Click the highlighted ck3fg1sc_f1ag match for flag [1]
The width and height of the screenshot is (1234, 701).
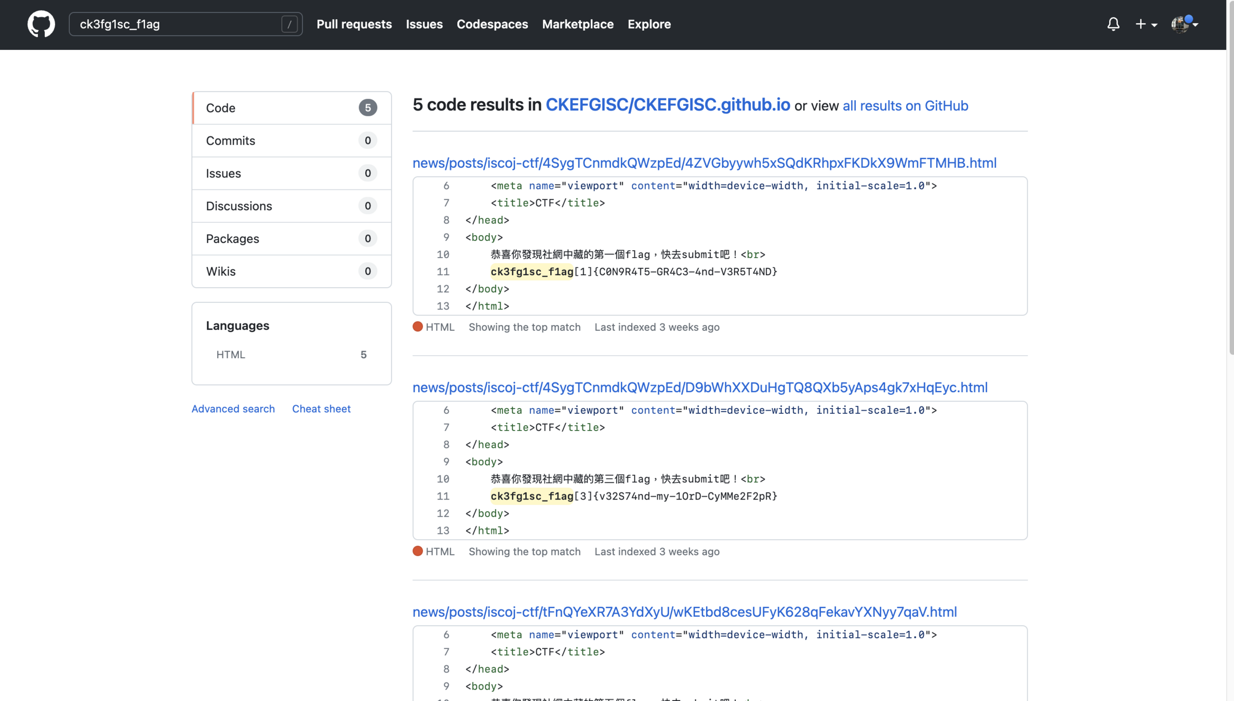(532, 272)
